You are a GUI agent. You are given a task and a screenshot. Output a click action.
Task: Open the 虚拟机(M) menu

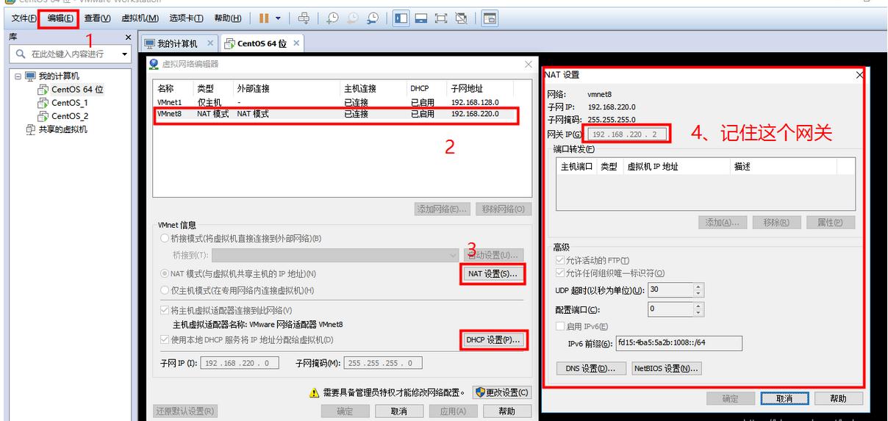point(140,18)
